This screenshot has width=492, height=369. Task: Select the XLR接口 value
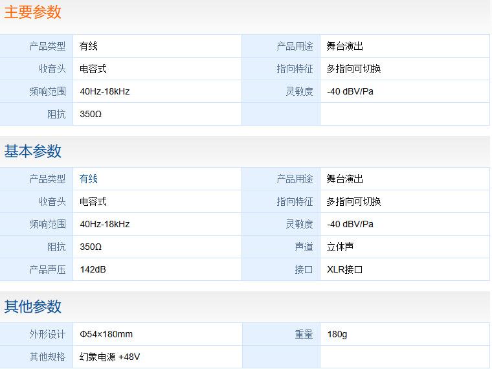click(x=345, y=269)
